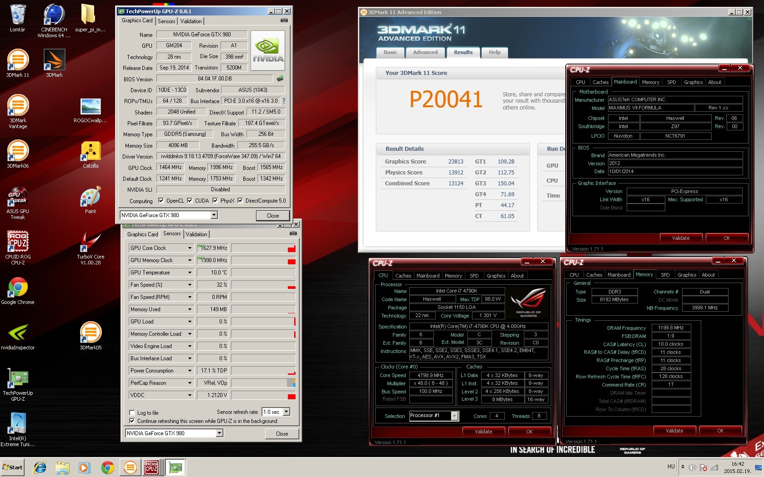Toggle the CUDA checkbox in GPU-Z
This screenshot has height=477, width=764.
click(190, 200)
